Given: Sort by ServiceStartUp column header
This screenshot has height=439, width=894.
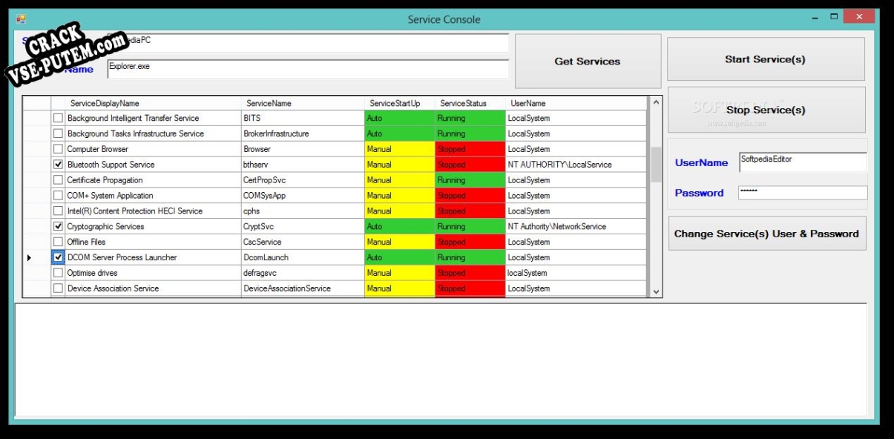Looking at the screenshot, I should 399,103.
